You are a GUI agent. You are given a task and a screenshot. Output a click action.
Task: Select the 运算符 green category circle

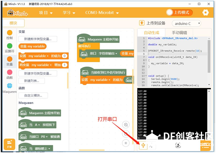(10, 46)
